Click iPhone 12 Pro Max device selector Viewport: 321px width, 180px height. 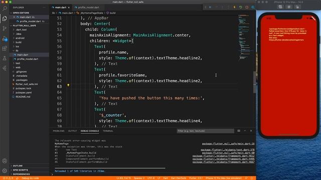click(x=223, y=178)
